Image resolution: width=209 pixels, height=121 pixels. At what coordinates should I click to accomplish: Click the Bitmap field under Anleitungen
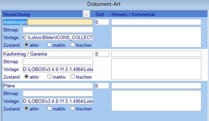[58, 30]
